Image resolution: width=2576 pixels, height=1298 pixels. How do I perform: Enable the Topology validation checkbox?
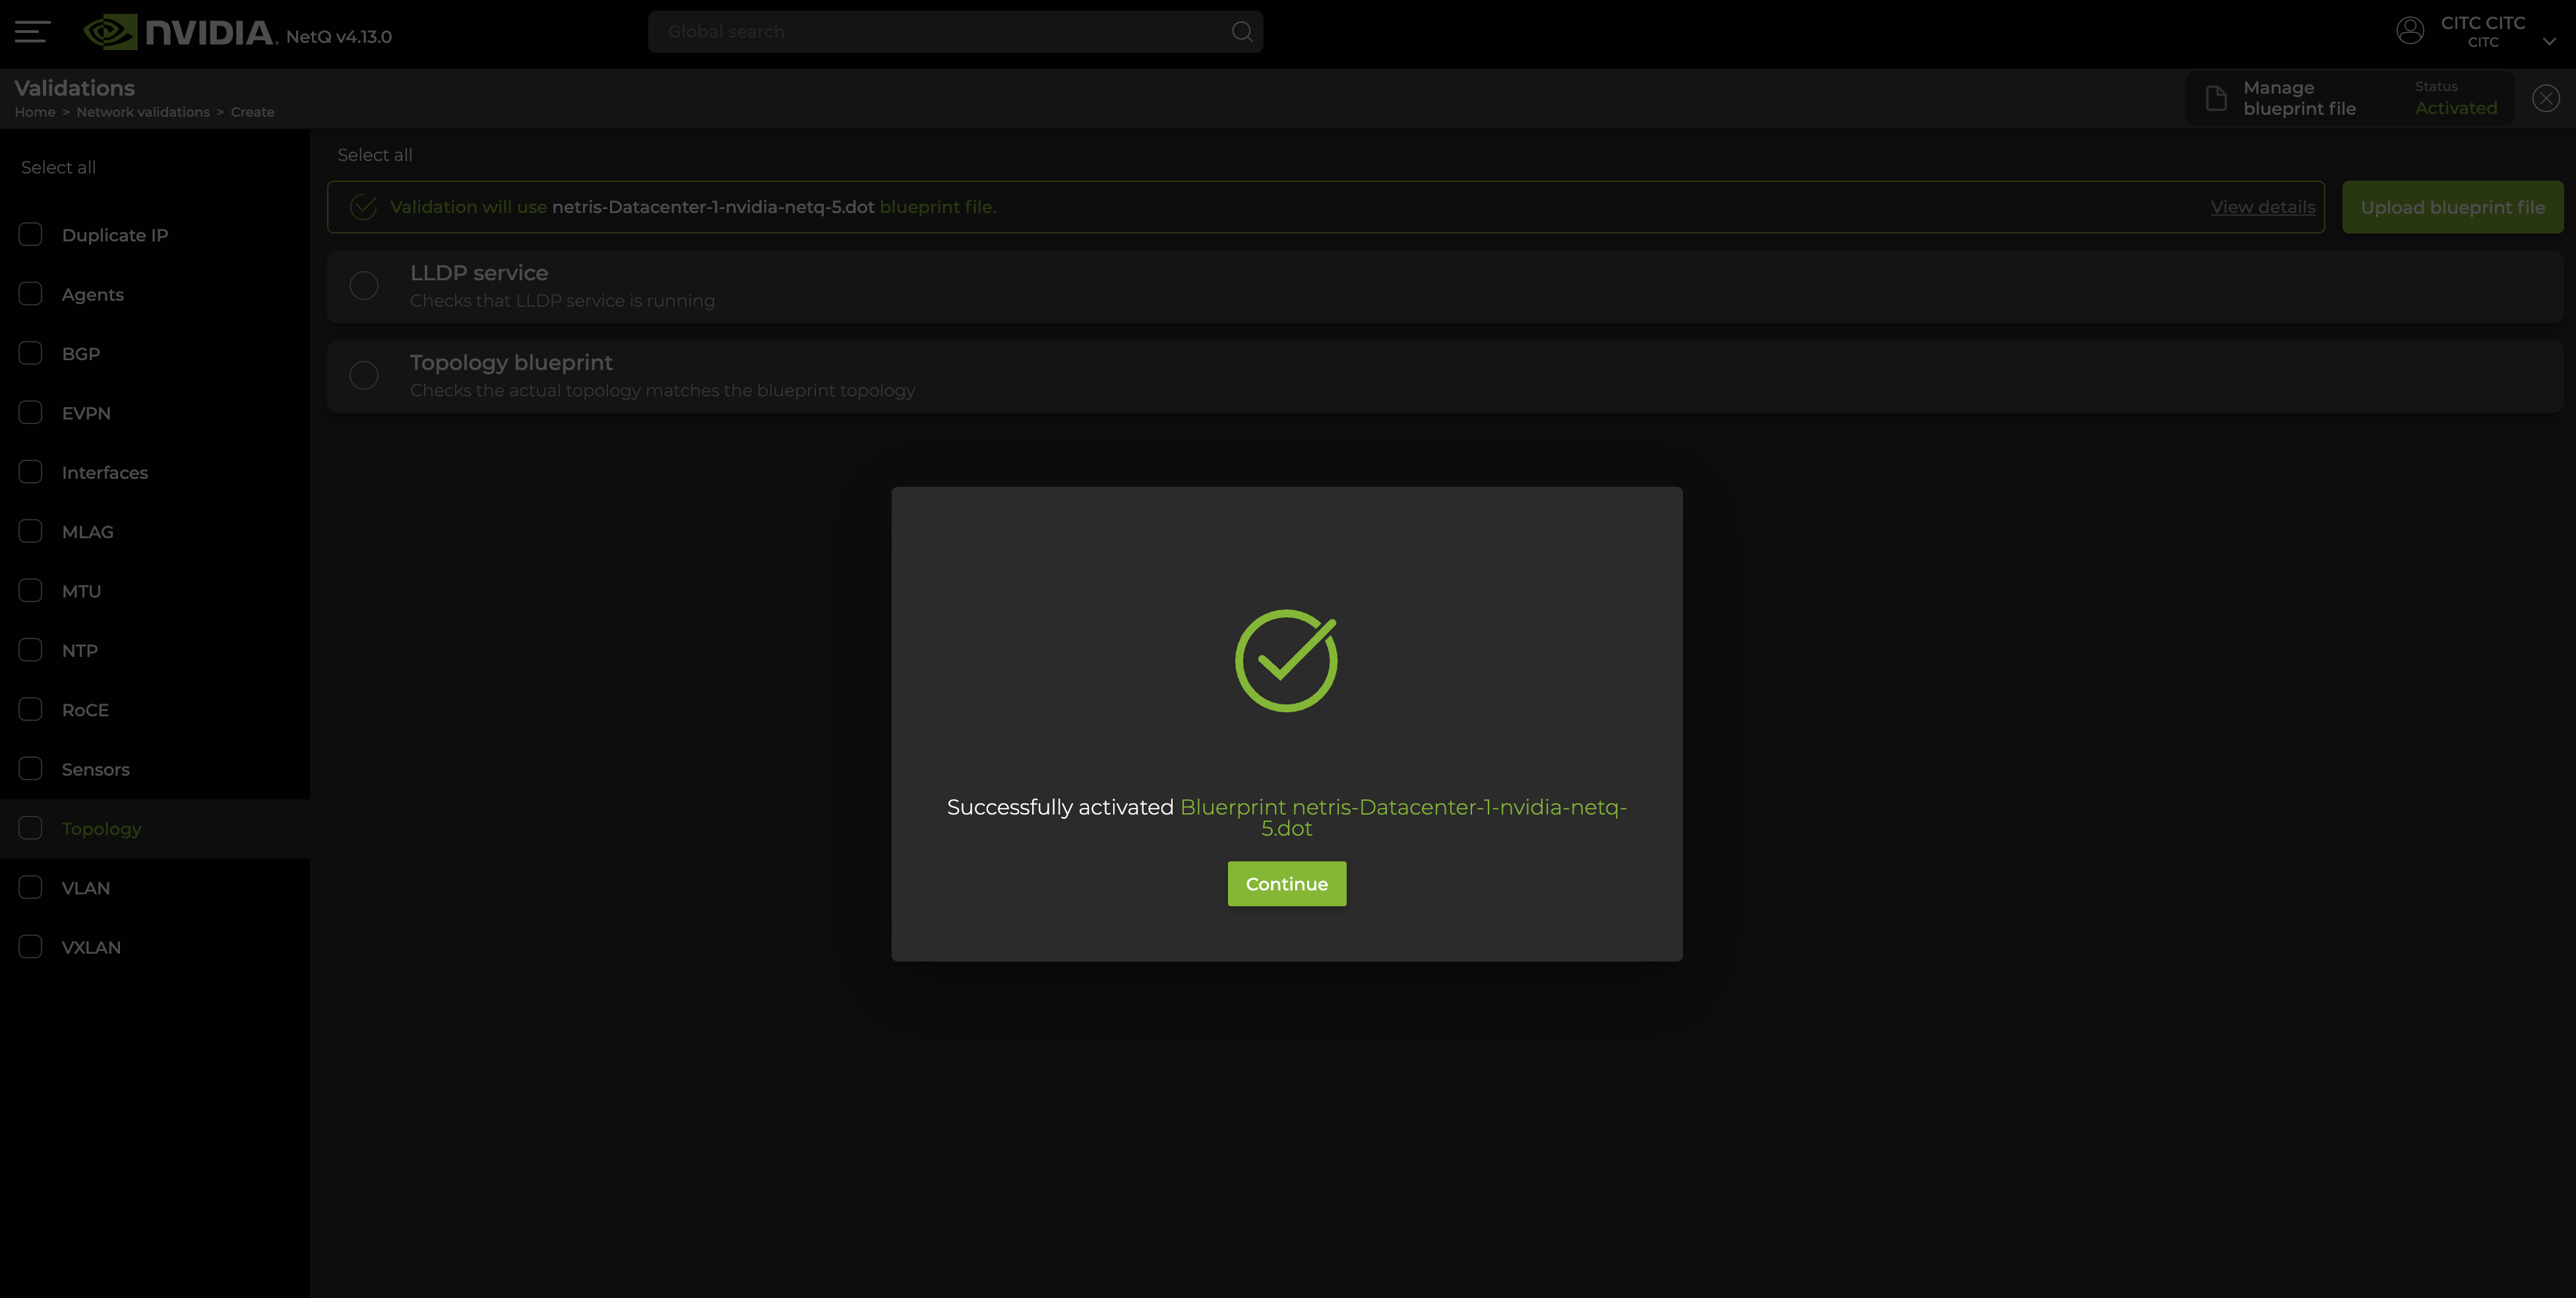30,828
